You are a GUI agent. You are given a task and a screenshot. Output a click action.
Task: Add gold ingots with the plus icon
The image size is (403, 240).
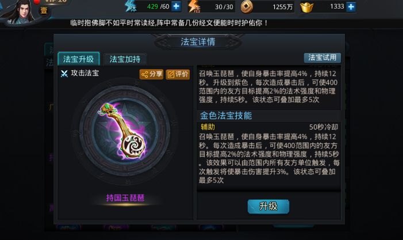tap(351, 7)
